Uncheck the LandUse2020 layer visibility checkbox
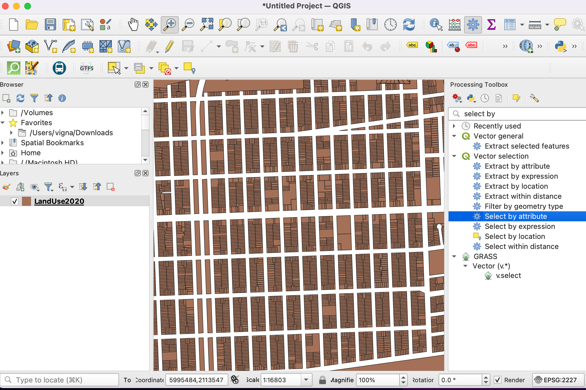586x390 pixels. point(15,201)
